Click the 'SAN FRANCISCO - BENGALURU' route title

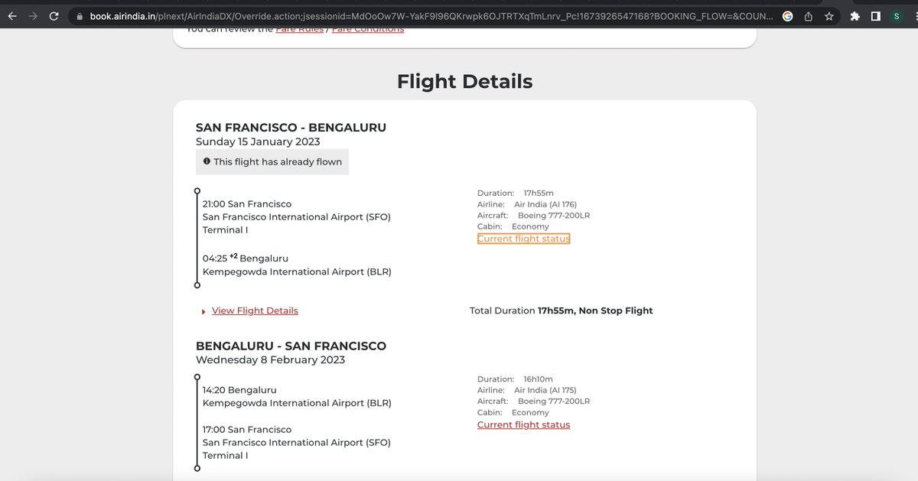(291, 128)
